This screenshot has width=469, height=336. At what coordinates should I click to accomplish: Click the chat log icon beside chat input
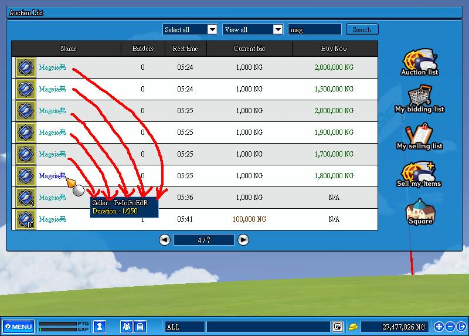click(x=338, y=327)
